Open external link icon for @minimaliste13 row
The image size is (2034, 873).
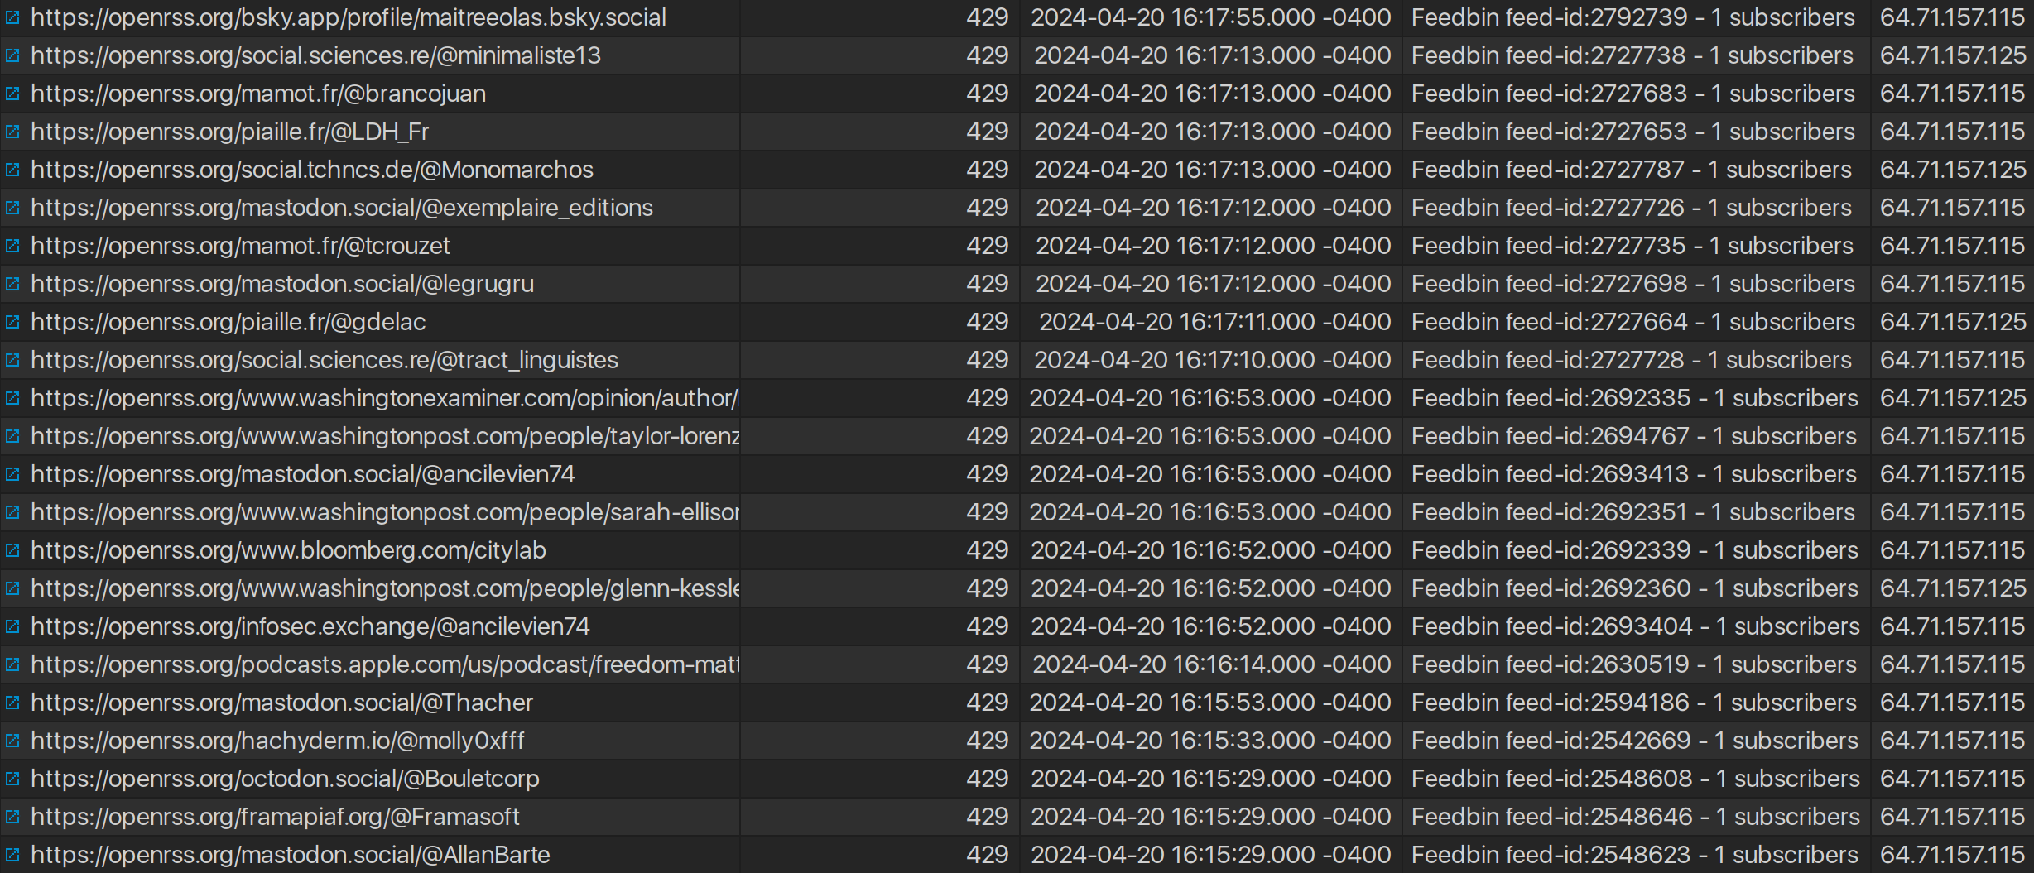tap(12, 55)
